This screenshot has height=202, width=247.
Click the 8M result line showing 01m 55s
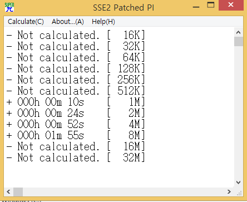pyautogui.click(x=76, y=135)
